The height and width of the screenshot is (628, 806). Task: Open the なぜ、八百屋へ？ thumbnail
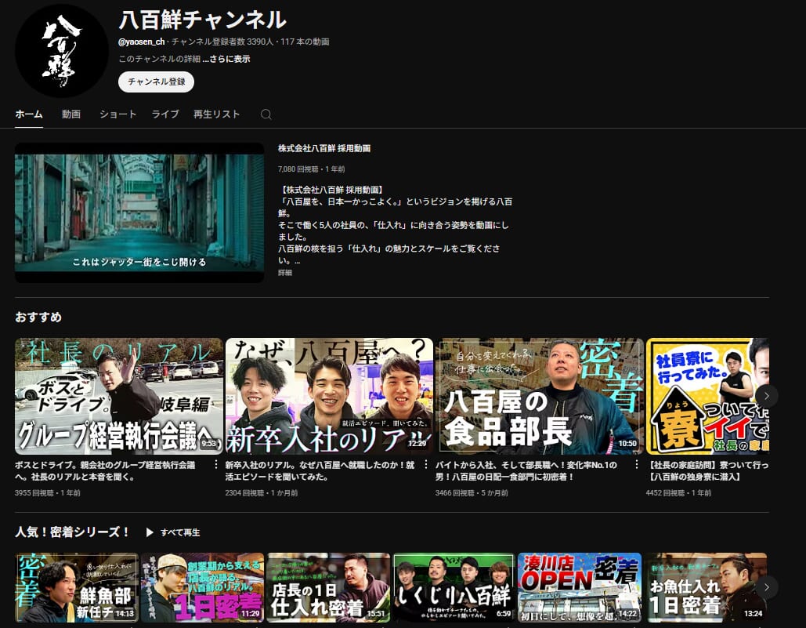pos(330,396)
